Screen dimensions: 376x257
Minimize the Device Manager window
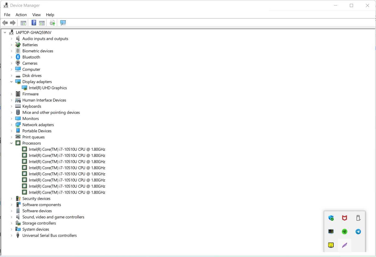(x=336, y=5)
